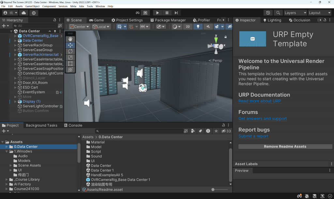This screenshot has height=199, width=334.
Task: Open Read more about URP link
Action: (260, 101)
